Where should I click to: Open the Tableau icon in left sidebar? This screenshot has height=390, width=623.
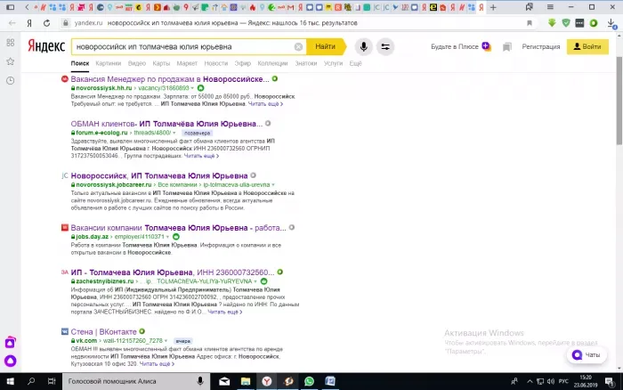(x=11, y=43)
